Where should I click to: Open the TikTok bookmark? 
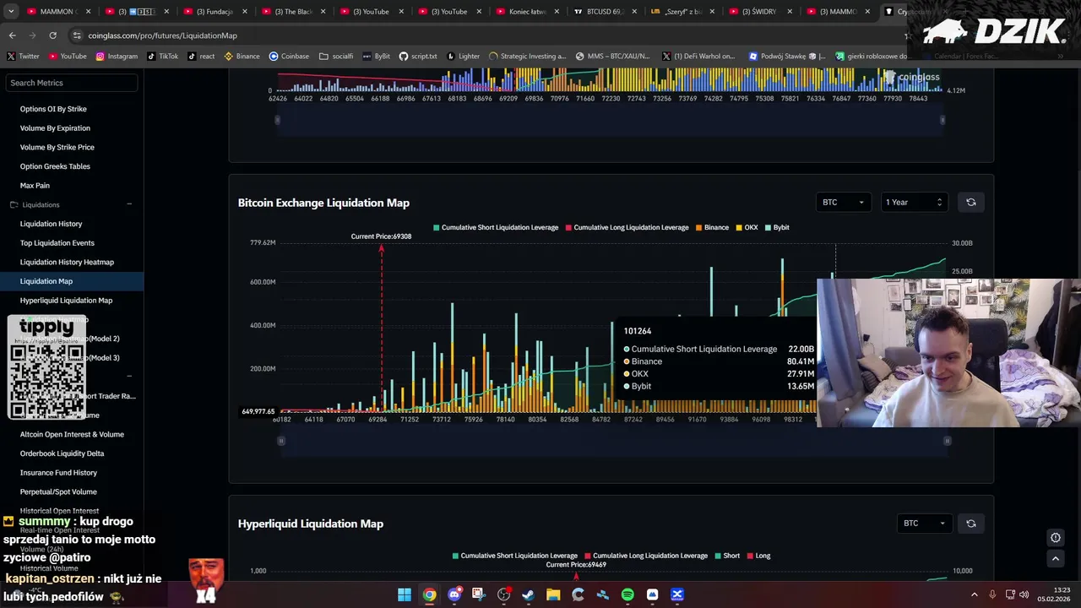(x=162, y=56)
